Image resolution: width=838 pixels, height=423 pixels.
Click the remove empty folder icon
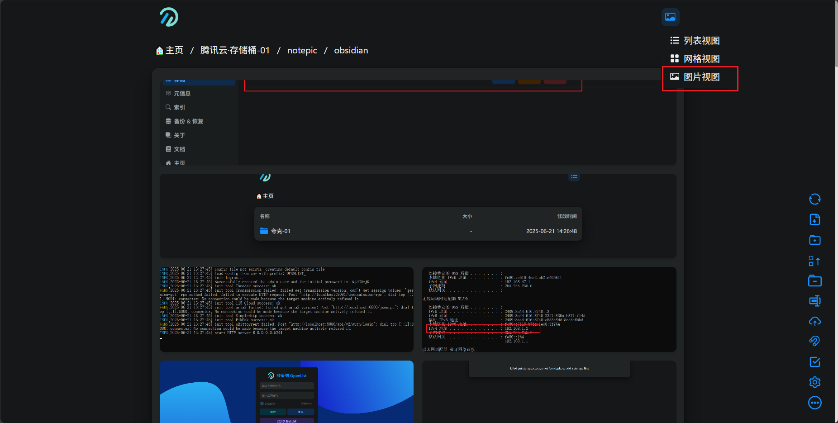pos(814,281)
